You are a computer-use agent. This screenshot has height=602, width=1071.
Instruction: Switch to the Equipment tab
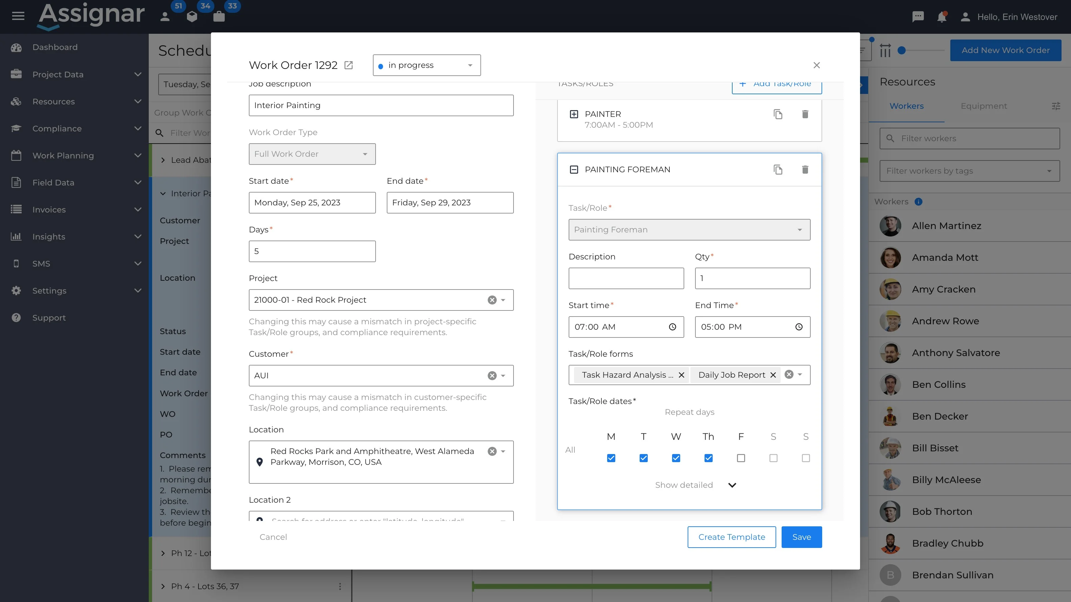(983, 106)
